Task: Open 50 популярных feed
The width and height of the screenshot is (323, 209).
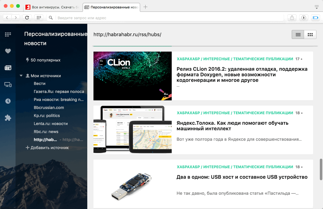Action: [x=45, y=60]
